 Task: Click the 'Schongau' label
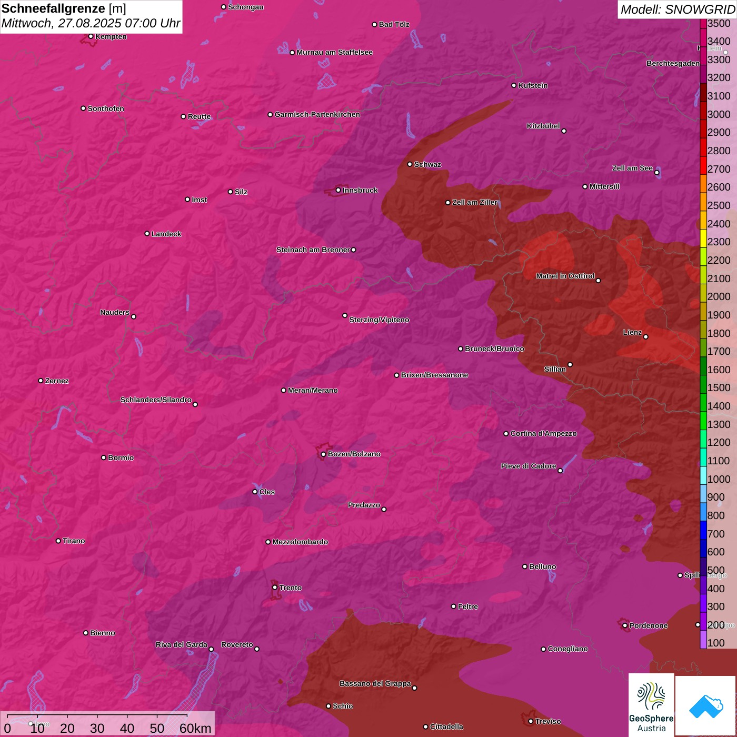click(245, 7)
